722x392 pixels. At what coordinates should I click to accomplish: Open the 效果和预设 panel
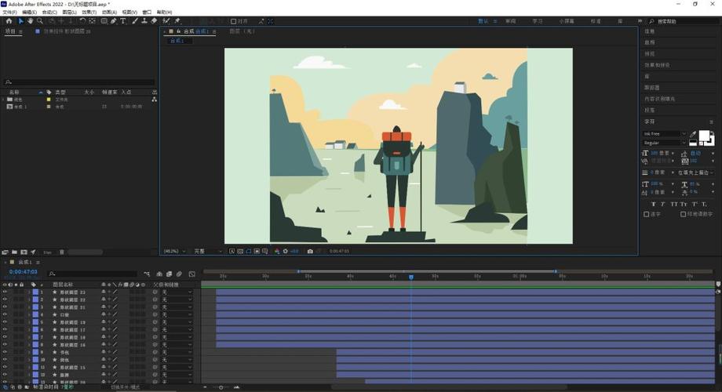tap(658, 65)
